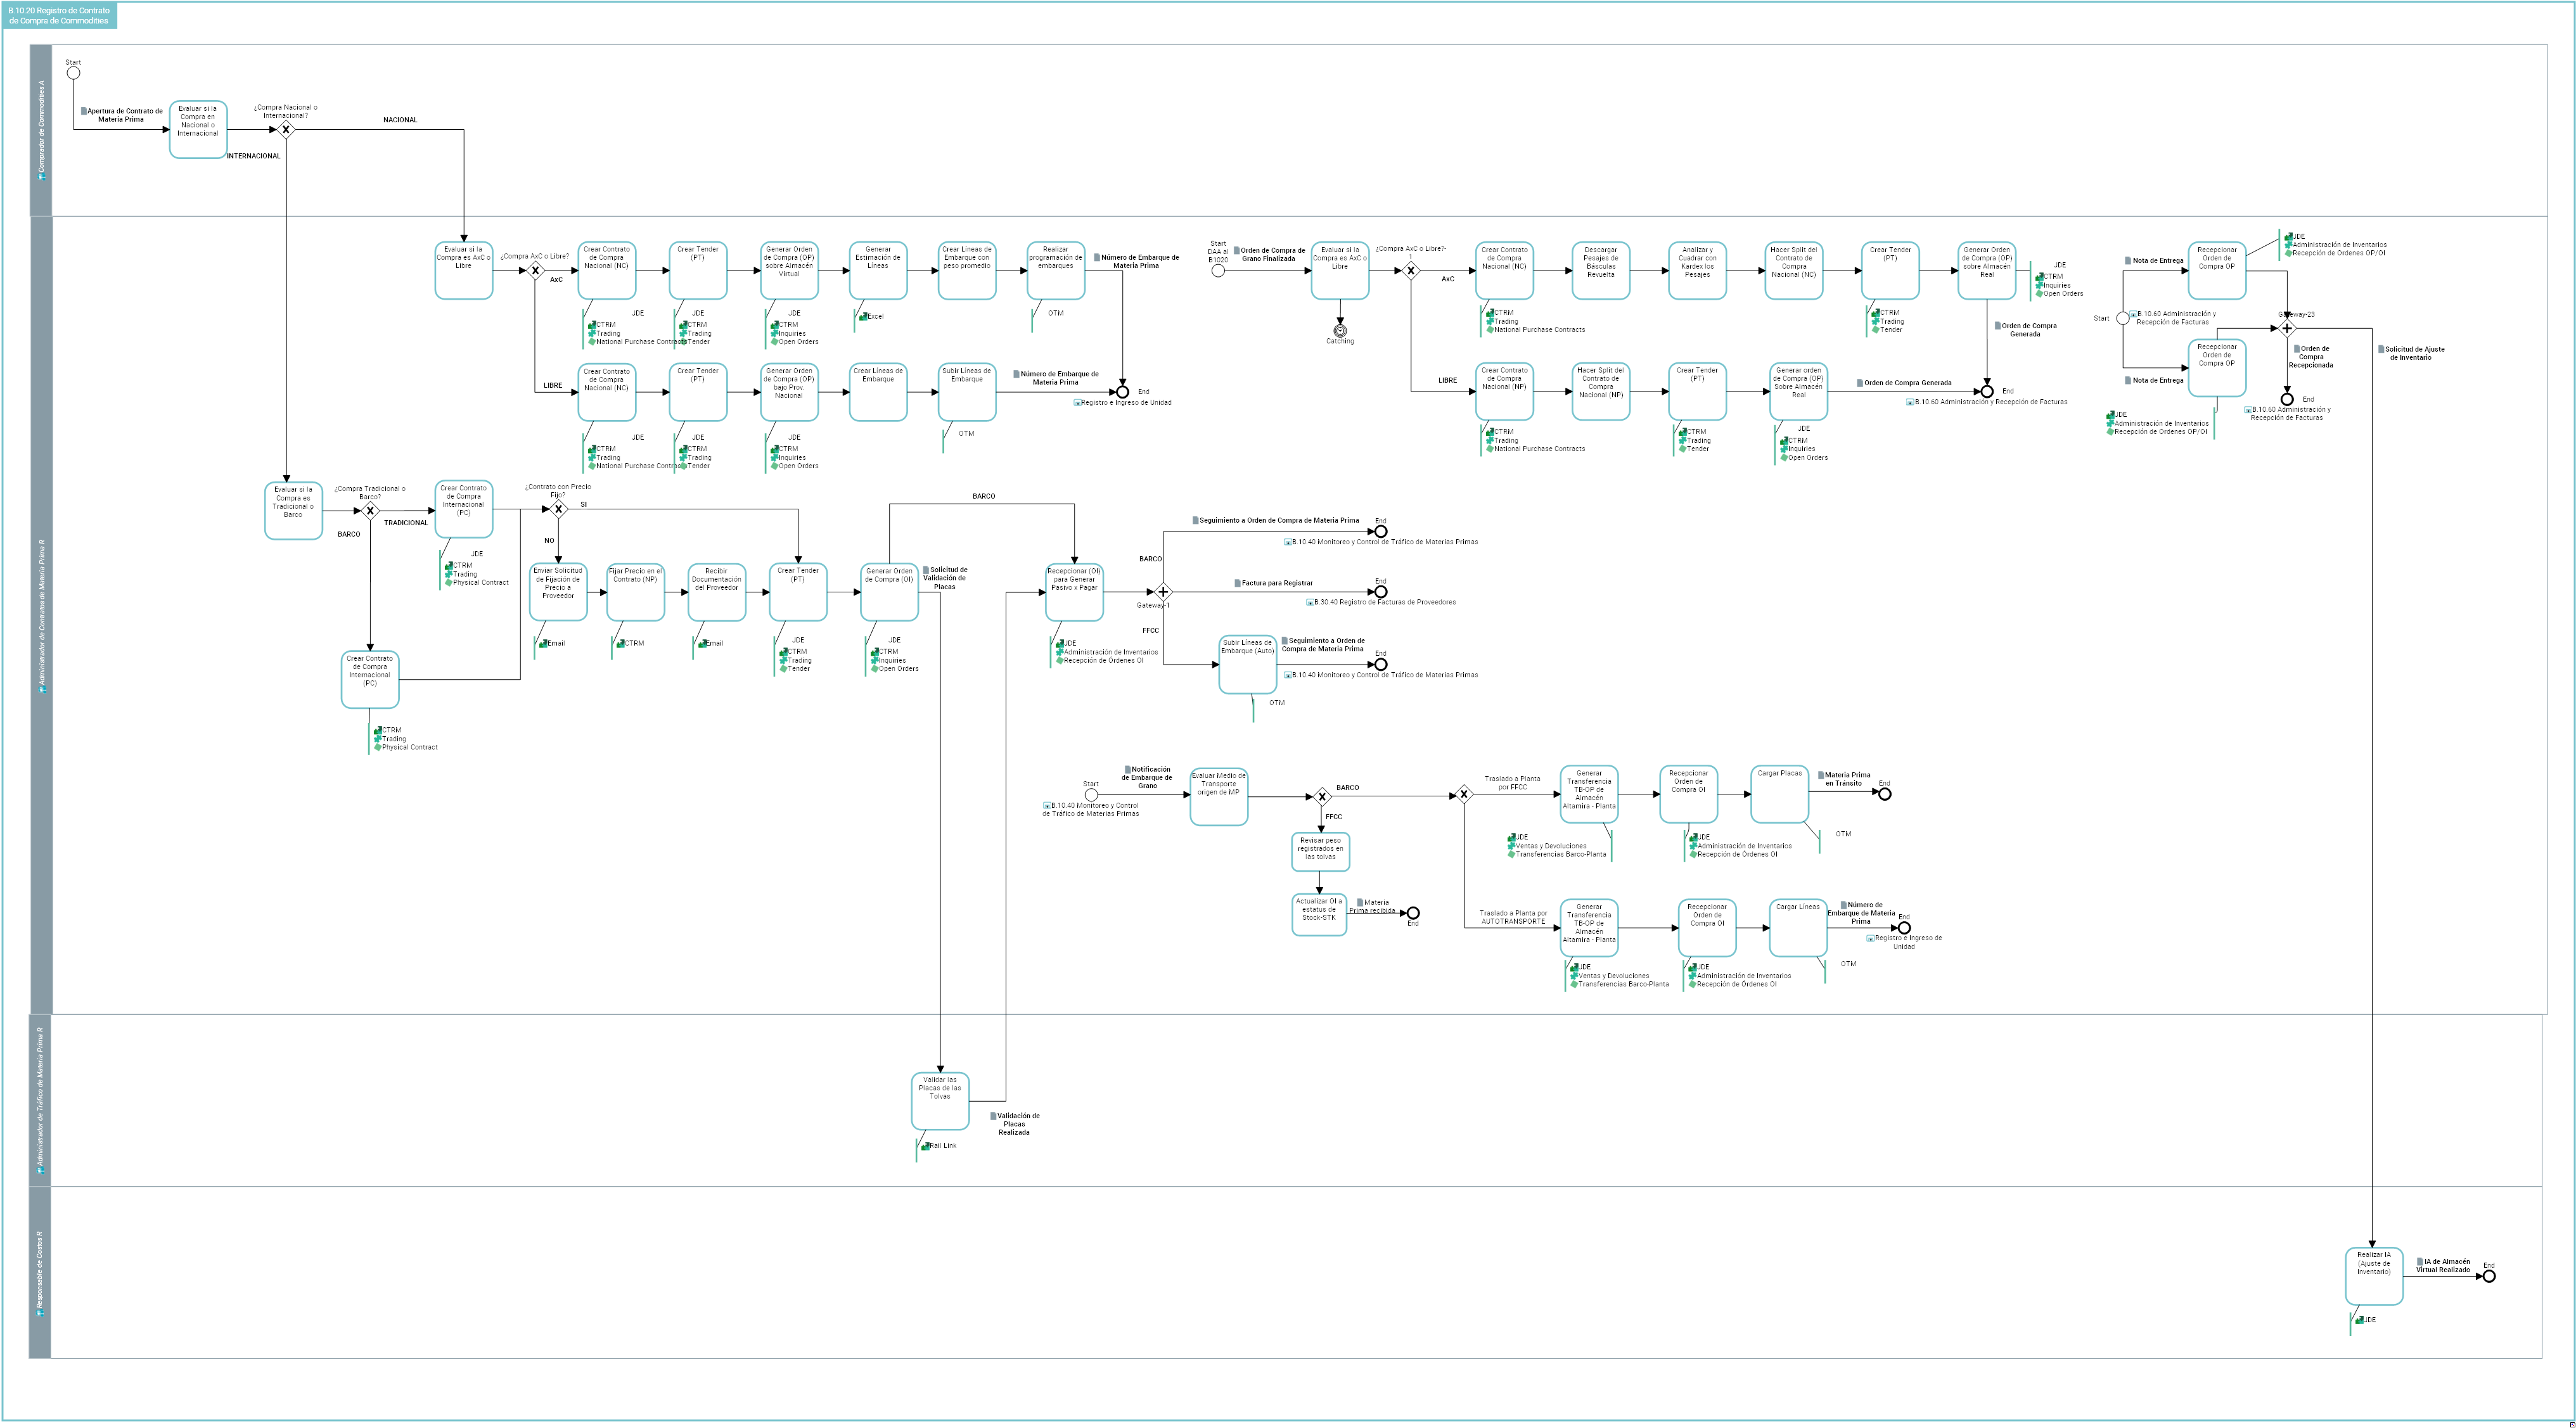Click label Orden de Compra de Grano Finalizada
The width and height of the screenshot is (2576, 1428).
[x=1271, y=255]
